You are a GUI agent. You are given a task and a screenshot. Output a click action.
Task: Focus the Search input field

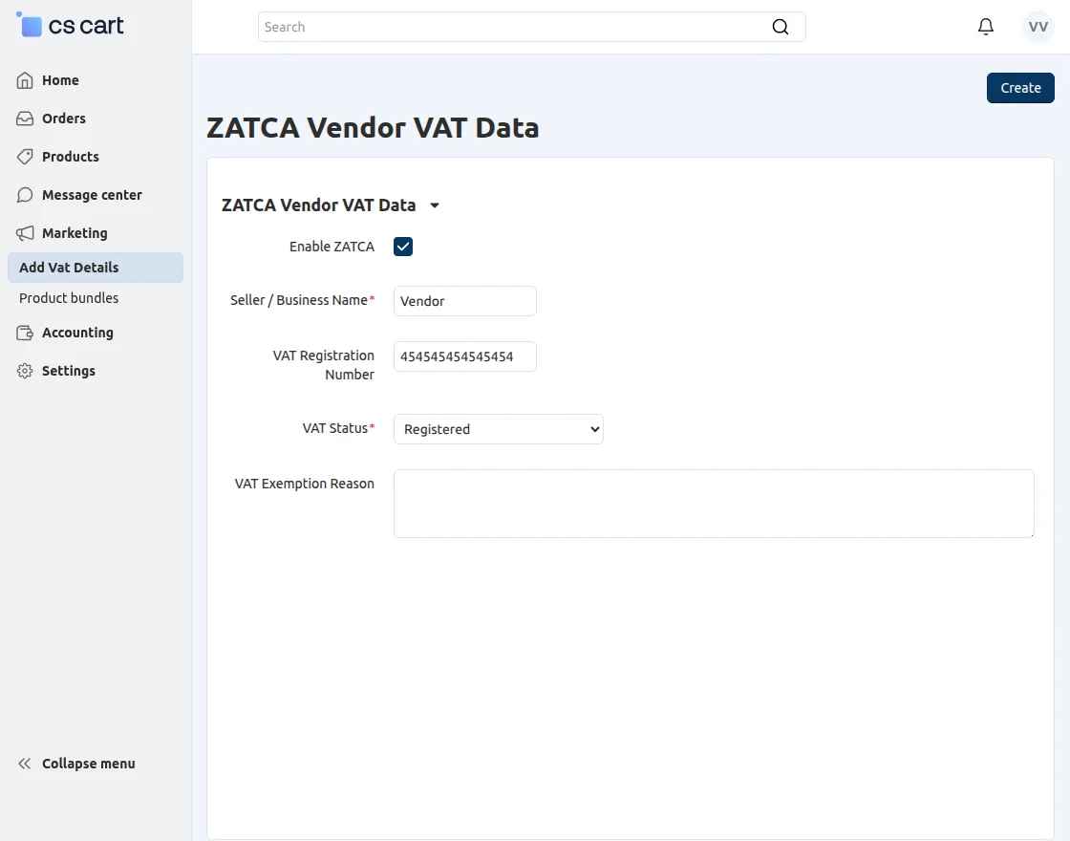tap(531, 27)
